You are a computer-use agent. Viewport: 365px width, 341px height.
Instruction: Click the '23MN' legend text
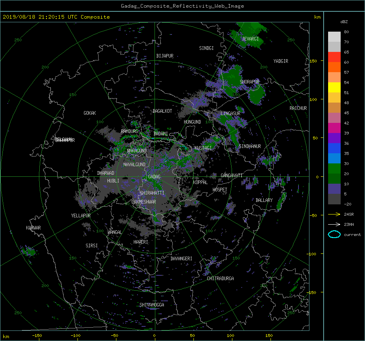pyautogui.click(x=349, y=224)
